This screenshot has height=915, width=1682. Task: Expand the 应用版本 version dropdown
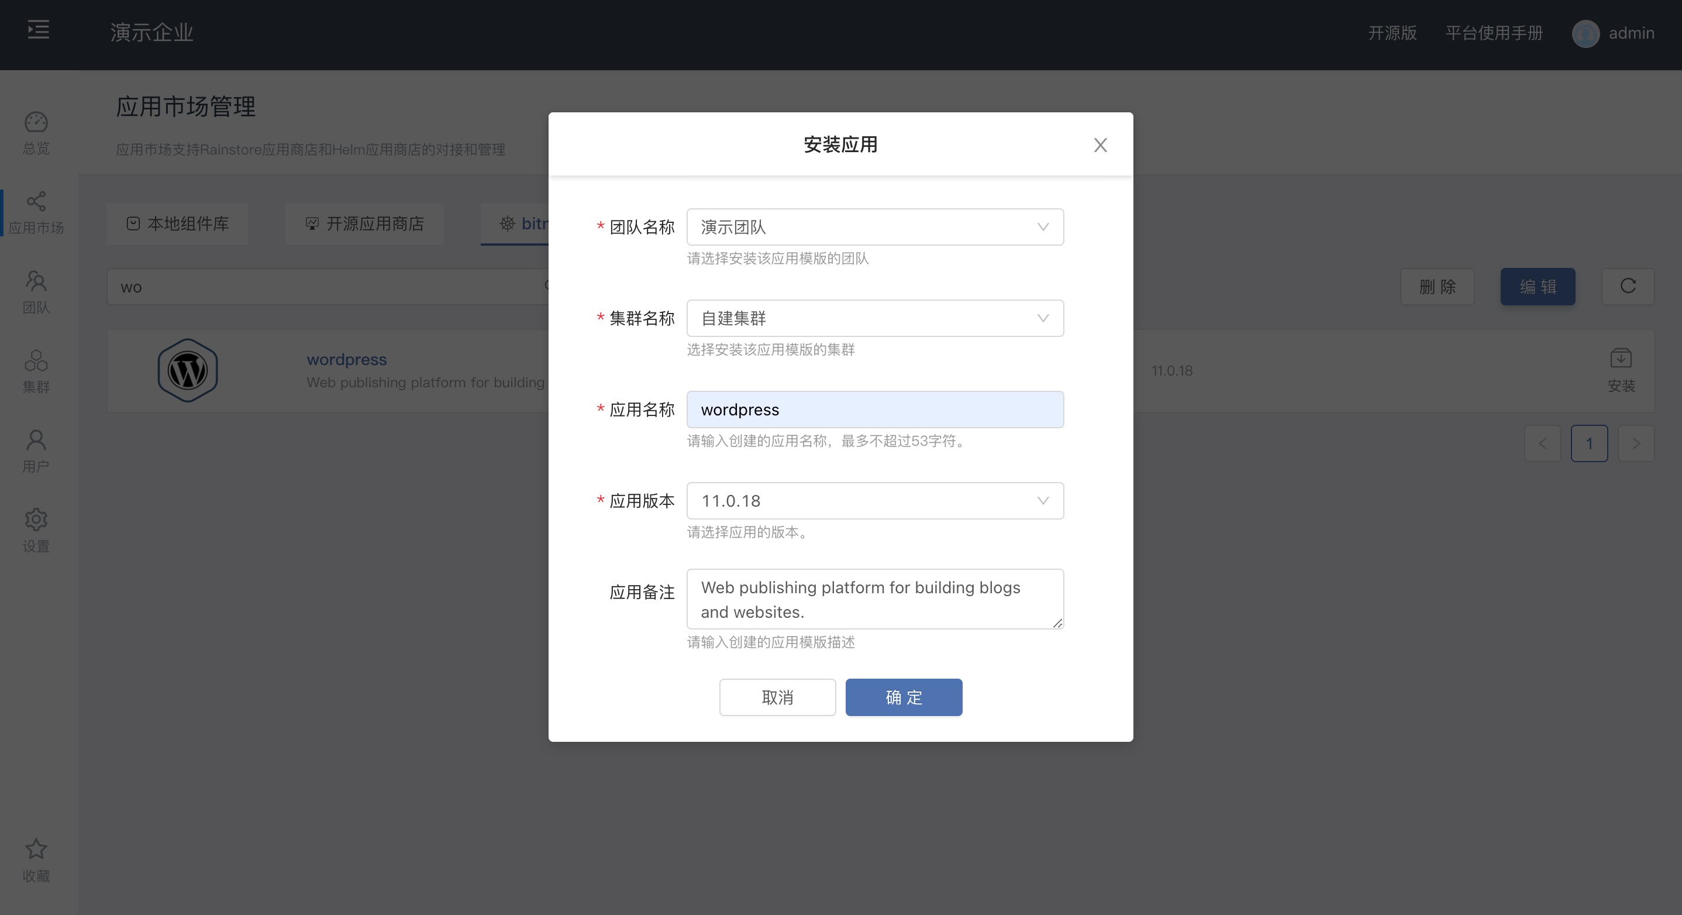point(874,501)
